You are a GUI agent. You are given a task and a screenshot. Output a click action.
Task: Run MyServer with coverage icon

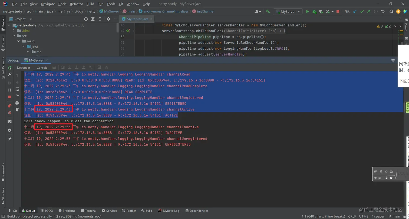click(321, 12)
